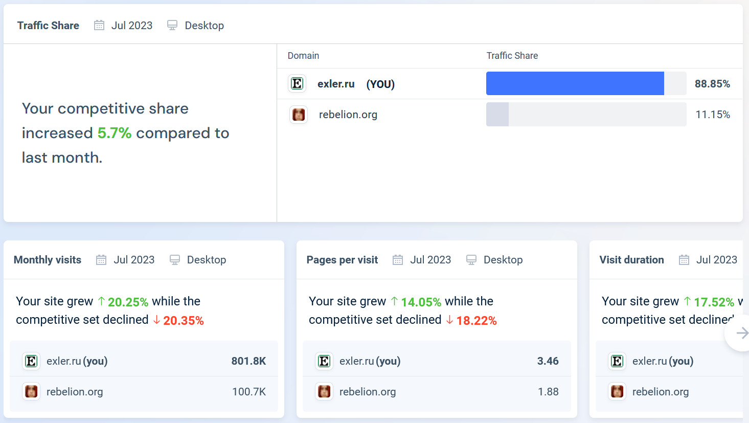Viewport: 749px width, 423px height.
Task: Select the Domain column header
Action: (x=303, y=56)
